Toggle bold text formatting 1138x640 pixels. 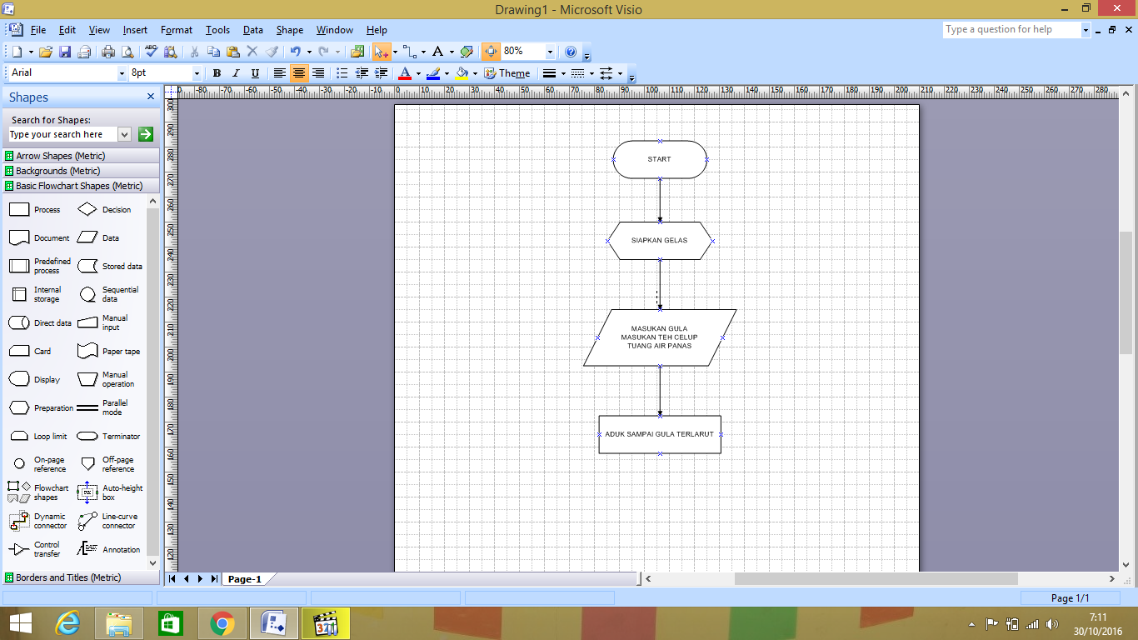point(217,72)
